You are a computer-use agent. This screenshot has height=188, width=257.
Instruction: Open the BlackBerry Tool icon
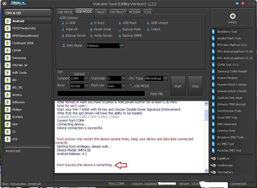tap(213, 32)
